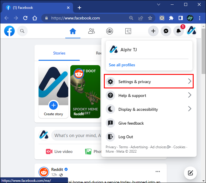
Task: Click the screenshot capture extension icon
Action: [162, 18]
